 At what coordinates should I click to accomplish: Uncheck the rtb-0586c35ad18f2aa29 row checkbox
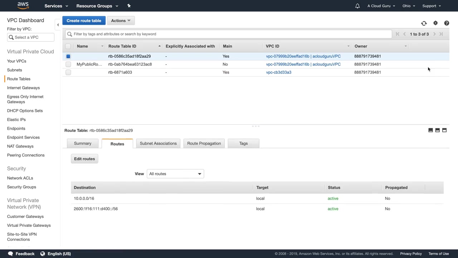point(68,56)
